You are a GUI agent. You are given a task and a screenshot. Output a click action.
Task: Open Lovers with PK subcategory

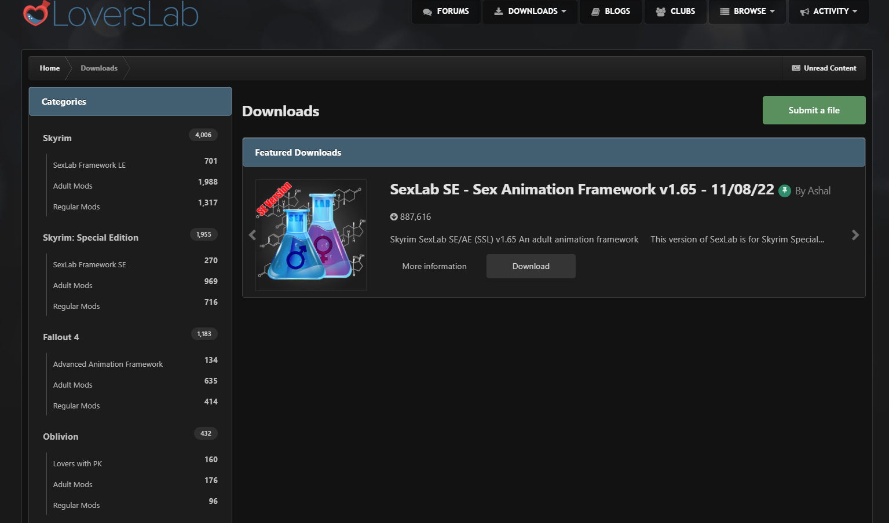78,464
